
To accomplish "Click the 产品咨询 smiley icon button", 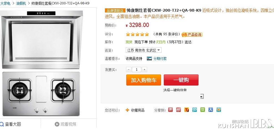I will point(192,34).
